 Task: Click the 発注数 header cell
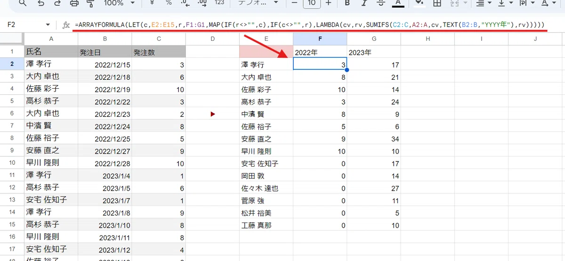[159, 52]
